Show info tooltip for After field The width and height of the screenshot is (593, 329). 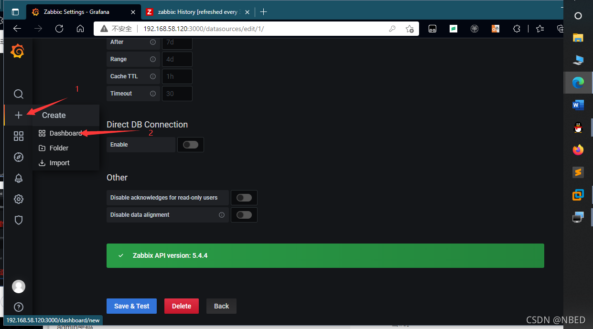(153, 42)
